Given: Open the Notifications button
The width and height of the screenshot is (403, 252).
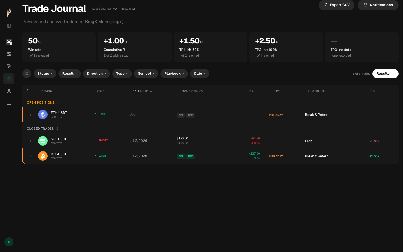Looking at the screenshot, I should [x=378, y=5].
